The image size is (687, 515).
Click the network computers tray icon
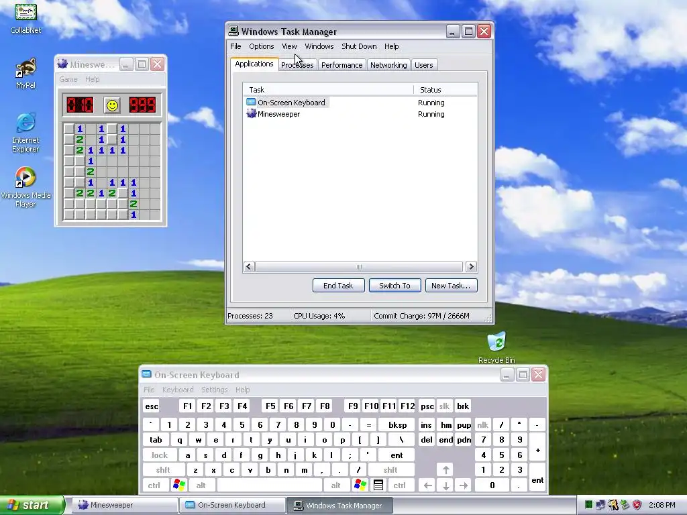[600, 505]
